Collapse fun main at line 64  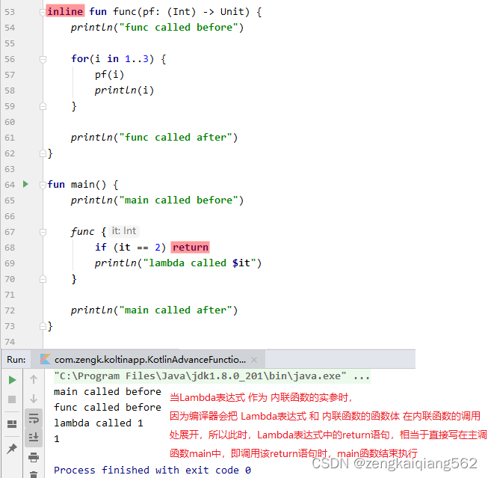pyautogui.click(x=43, y=185)
